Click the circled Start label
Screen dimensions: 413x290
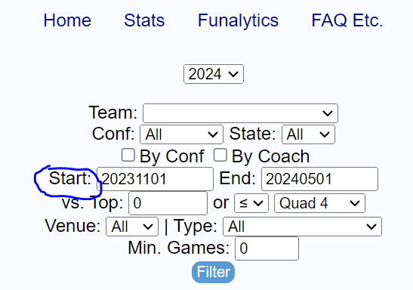(70, 178)
